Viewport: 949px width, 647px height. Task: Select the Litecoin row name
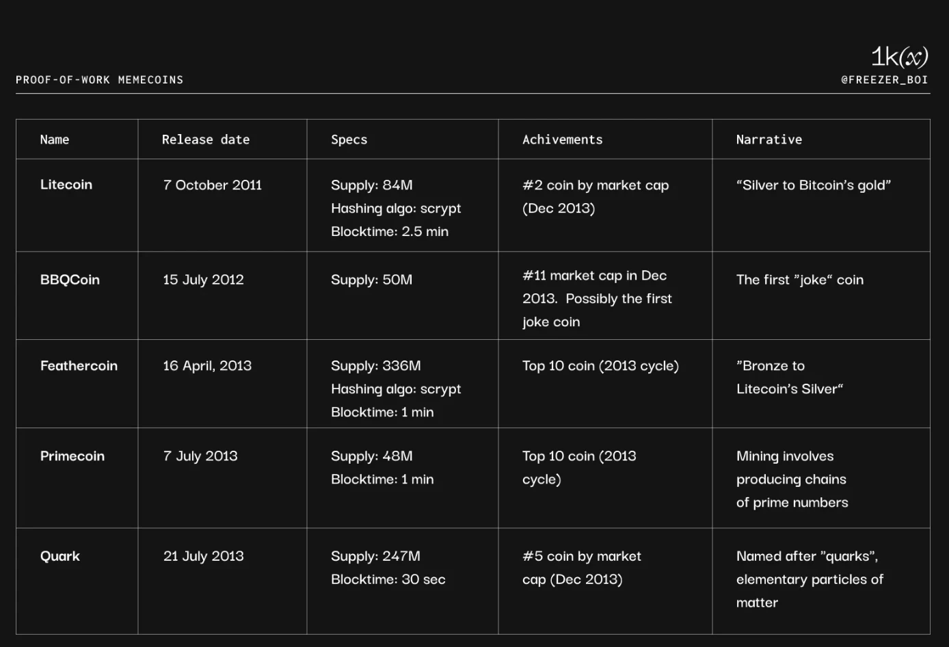point(66,185)
